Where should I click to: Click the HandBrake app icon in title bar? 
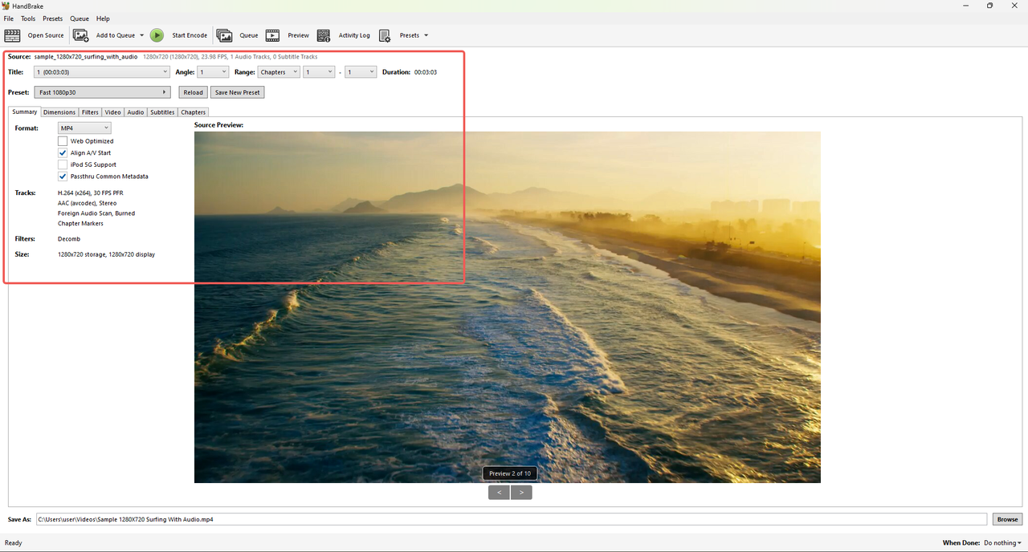pyautogui.click(x=6, y=6)
